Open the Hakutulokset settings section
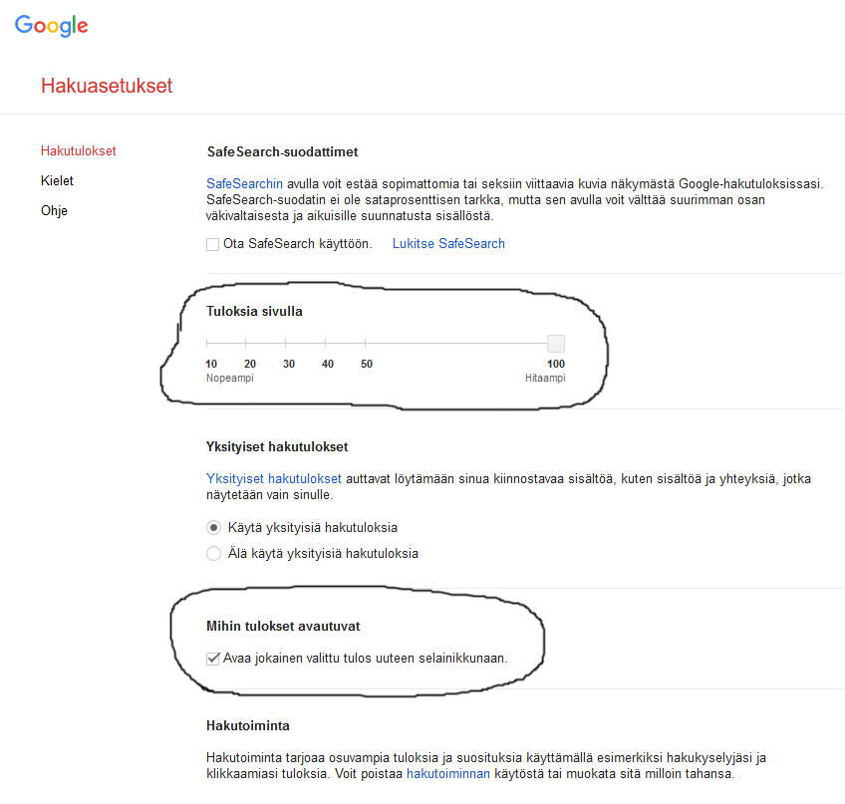 click(78, 151)
